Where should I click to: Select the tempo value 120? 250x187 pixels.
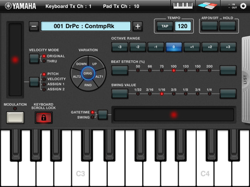pyautogui.click(x=183, y=26)
